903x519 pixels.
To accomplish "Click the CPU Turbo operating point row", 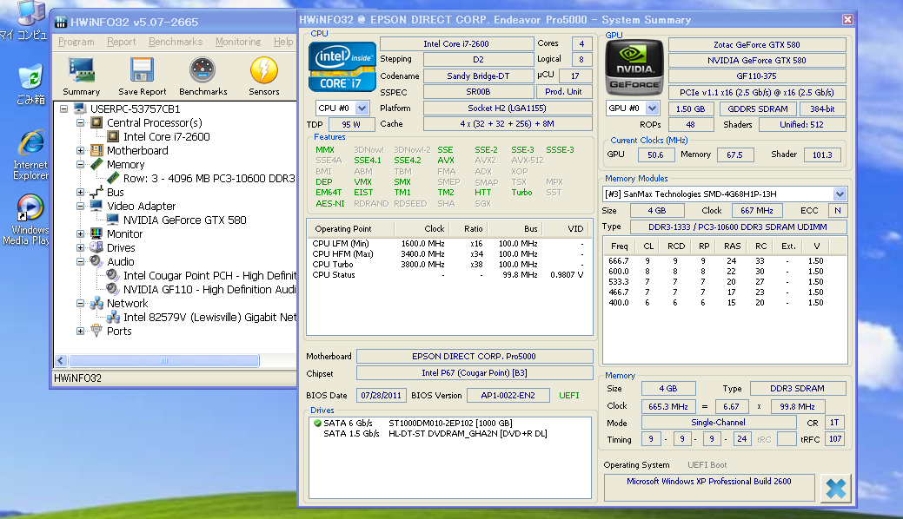I will point(448,265).
